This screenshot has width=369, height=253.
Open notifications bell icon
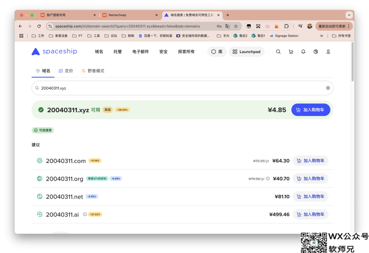303,52
